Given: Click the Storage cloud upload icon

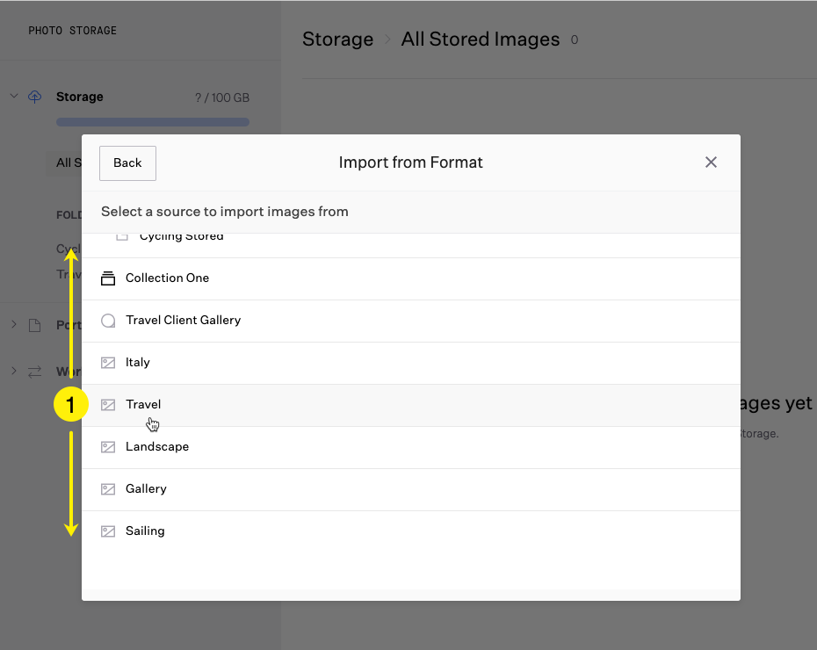Looking at the screenshot, I should [35, 97].
